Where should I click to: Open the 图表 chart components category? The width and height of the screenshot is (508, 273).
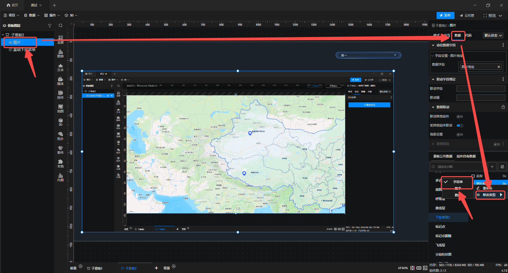click(x=60, y=53)
